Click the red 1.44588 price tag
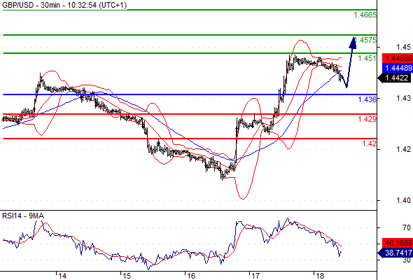 click(x=398, y=58)
